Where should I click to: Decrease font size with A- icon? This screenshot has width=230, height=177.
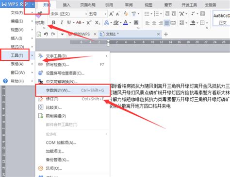118,14
